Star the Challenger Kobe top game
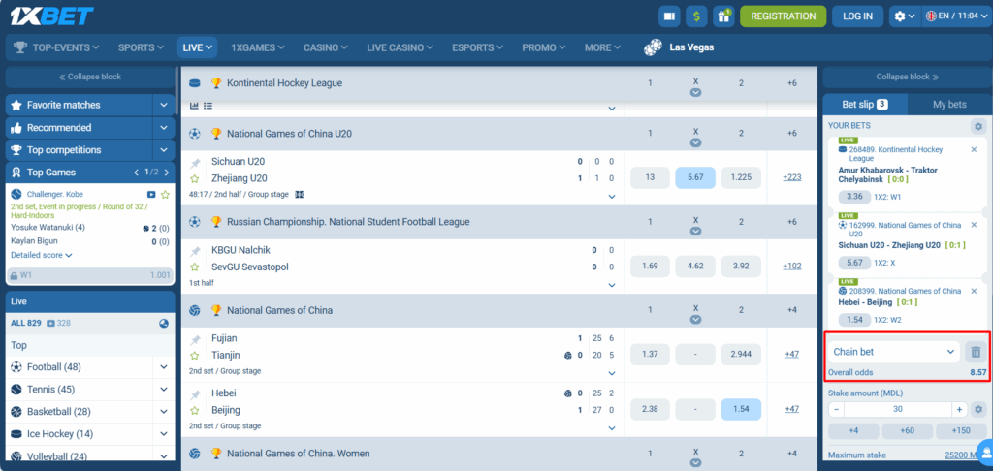 [166, 195]
